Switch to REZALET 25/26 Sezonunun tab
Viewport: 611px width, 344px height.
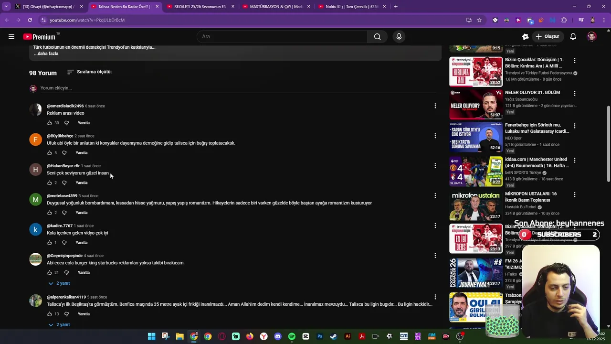(200, 7)
